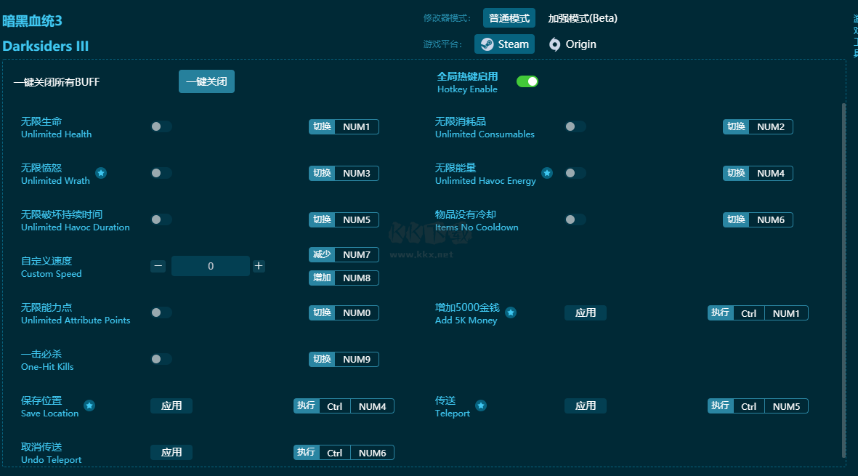Screen dimensions: 858x476
Task: Click the star icon beside Add 5K Money
Action: 511,312
